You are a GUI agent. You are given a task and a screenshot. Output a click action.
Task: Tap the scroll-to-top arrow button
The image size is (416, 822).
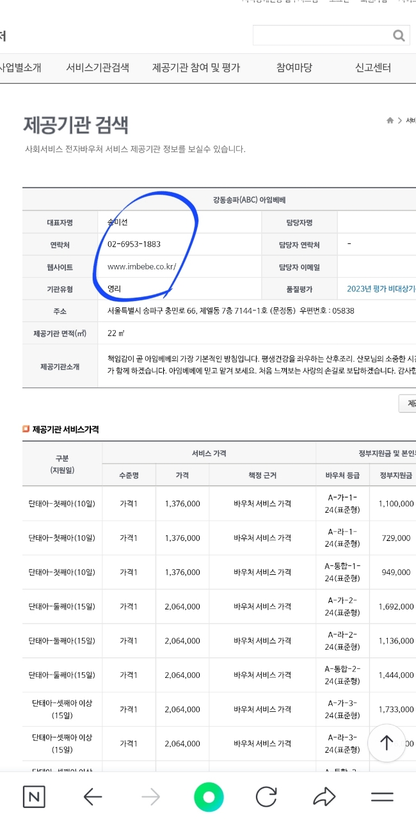(387, 743)
